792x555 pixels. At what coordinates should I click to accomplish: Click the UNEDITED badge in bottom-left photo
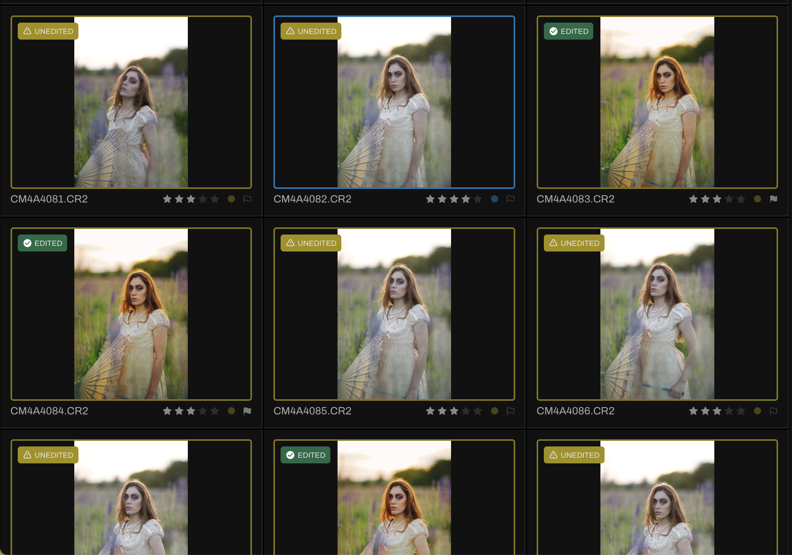click(x=48, y=455)
